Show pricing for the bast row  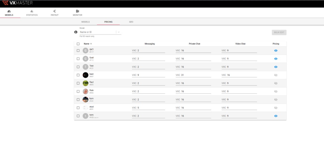pyautogui.click(x=276, y=75)
